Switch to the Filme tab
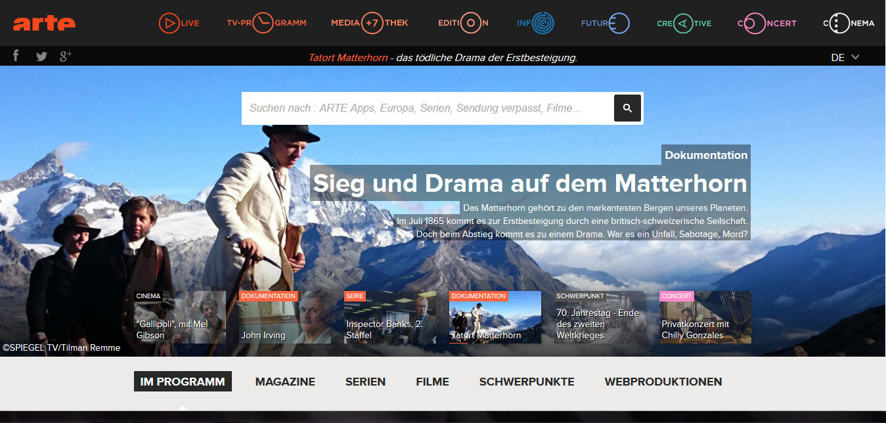 432,382
